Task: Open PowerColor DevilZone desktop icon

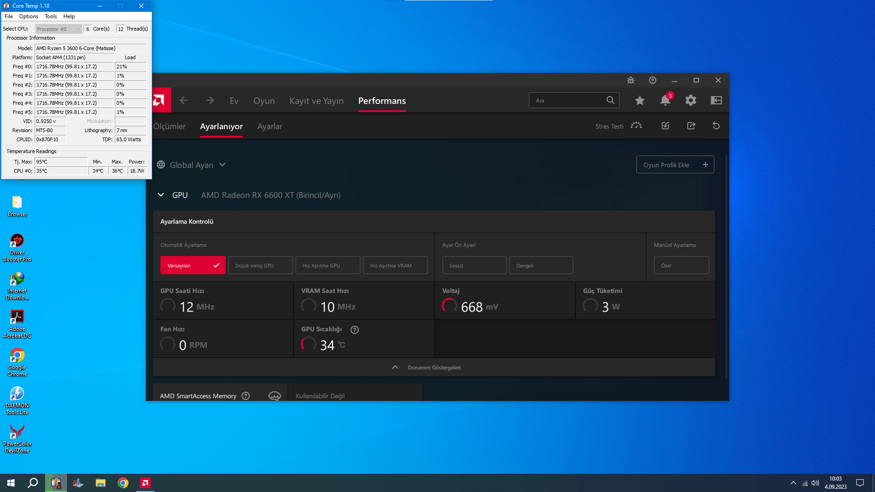Action: click(x=17, y=439)
